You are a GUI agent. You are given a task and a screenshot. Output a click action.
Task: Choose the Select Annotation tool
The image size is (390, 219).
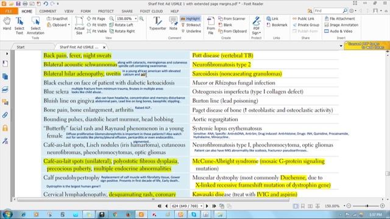click(x=35, y=26)
